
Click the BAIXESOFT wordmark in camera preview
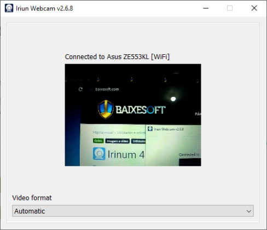[141, 110]
